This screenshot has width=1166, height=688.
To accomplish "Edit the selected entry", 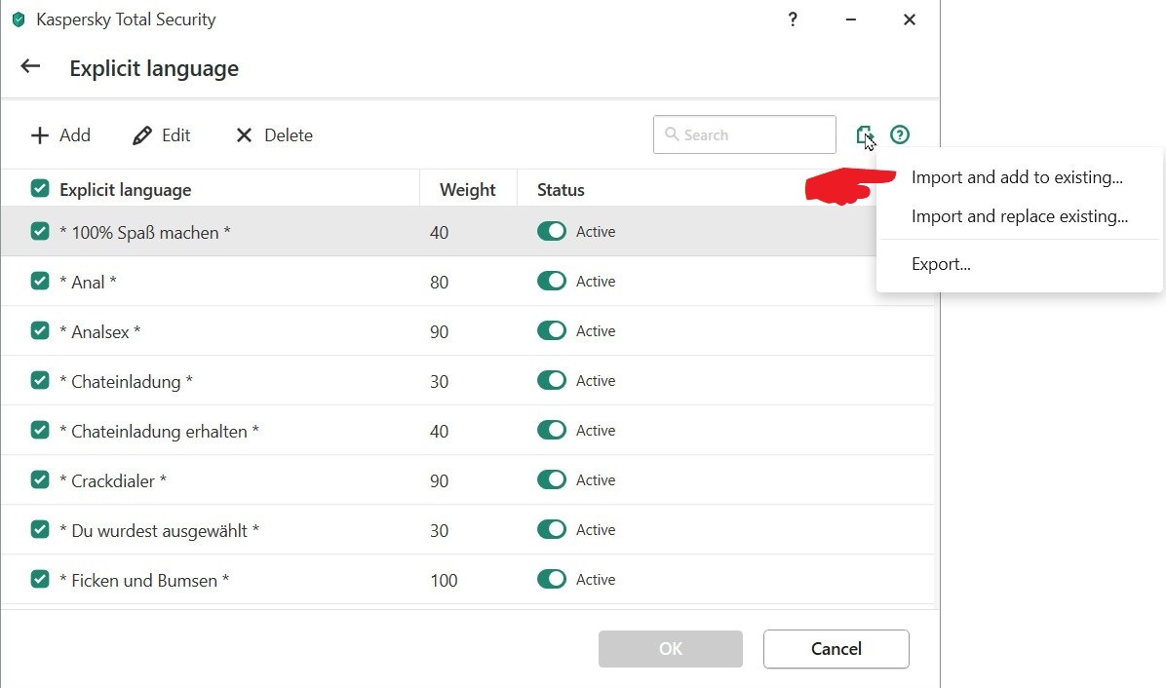I will (162, 135).
